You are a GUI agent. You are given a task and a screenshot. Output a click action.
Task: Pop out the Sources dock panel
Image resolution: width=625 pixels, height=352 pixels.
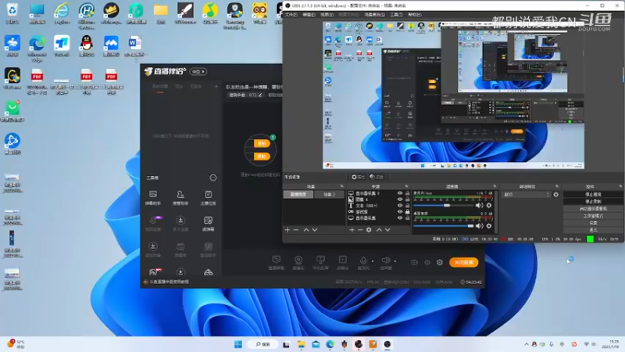coord(406,186)
